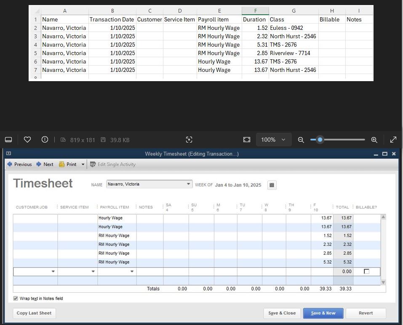Mark the image as a favorite

[27, 139]
